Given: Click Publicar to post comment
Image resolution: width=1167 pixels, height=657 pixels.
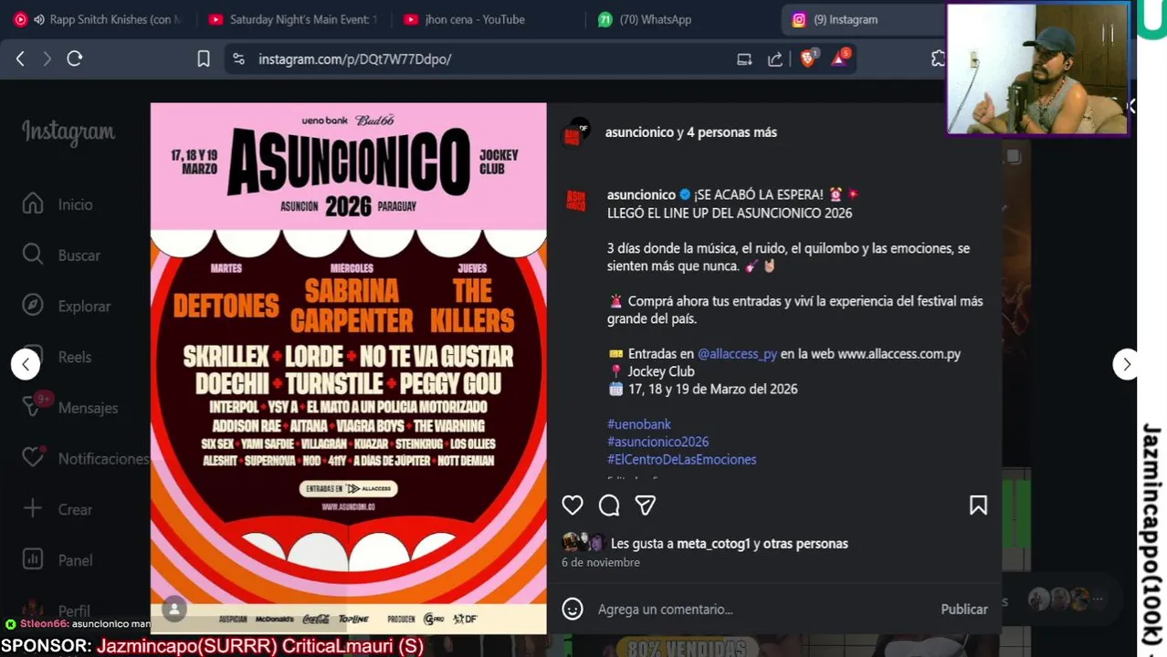Looking at the screenshot, I should (964, 609).
